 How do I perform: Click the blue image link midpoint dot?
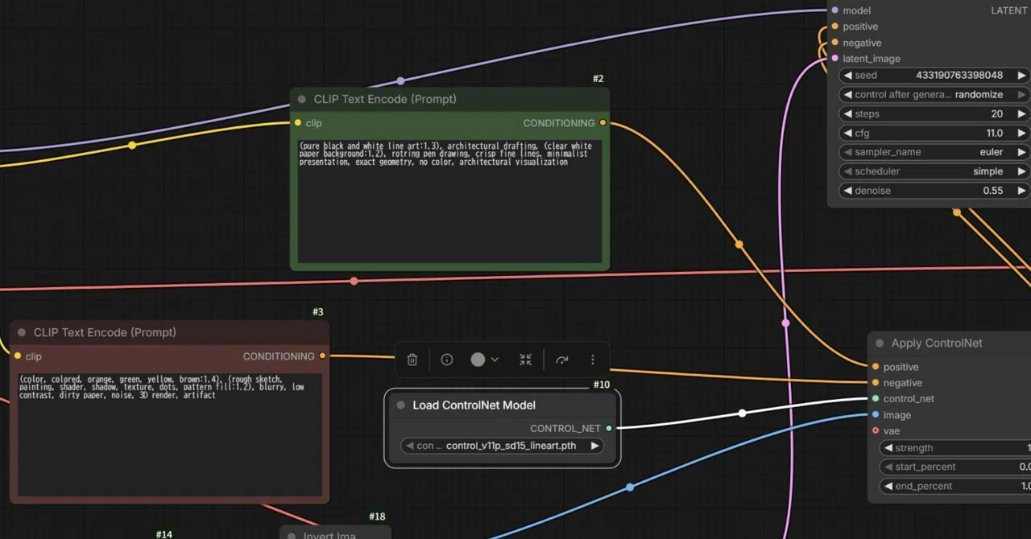630,487
